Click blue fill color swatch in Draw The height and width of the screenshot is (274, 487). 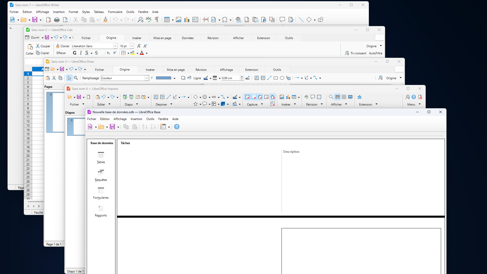[163, 78]
